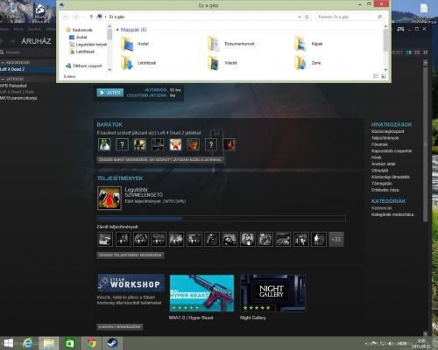Open the ÁRUHÁZ tab in Steam

click(x=36, y=41)
